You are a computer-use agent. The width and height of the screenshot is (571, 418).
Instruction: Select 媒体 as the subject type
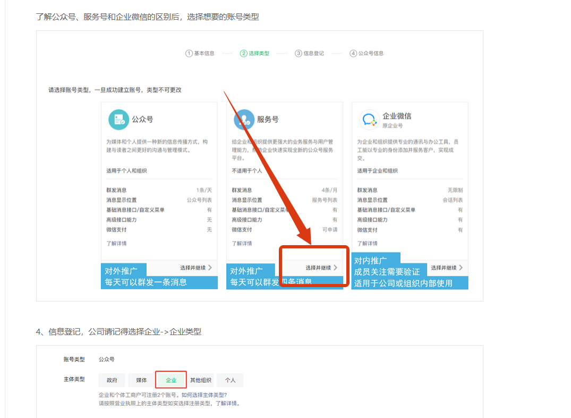[x=141, y=380]
